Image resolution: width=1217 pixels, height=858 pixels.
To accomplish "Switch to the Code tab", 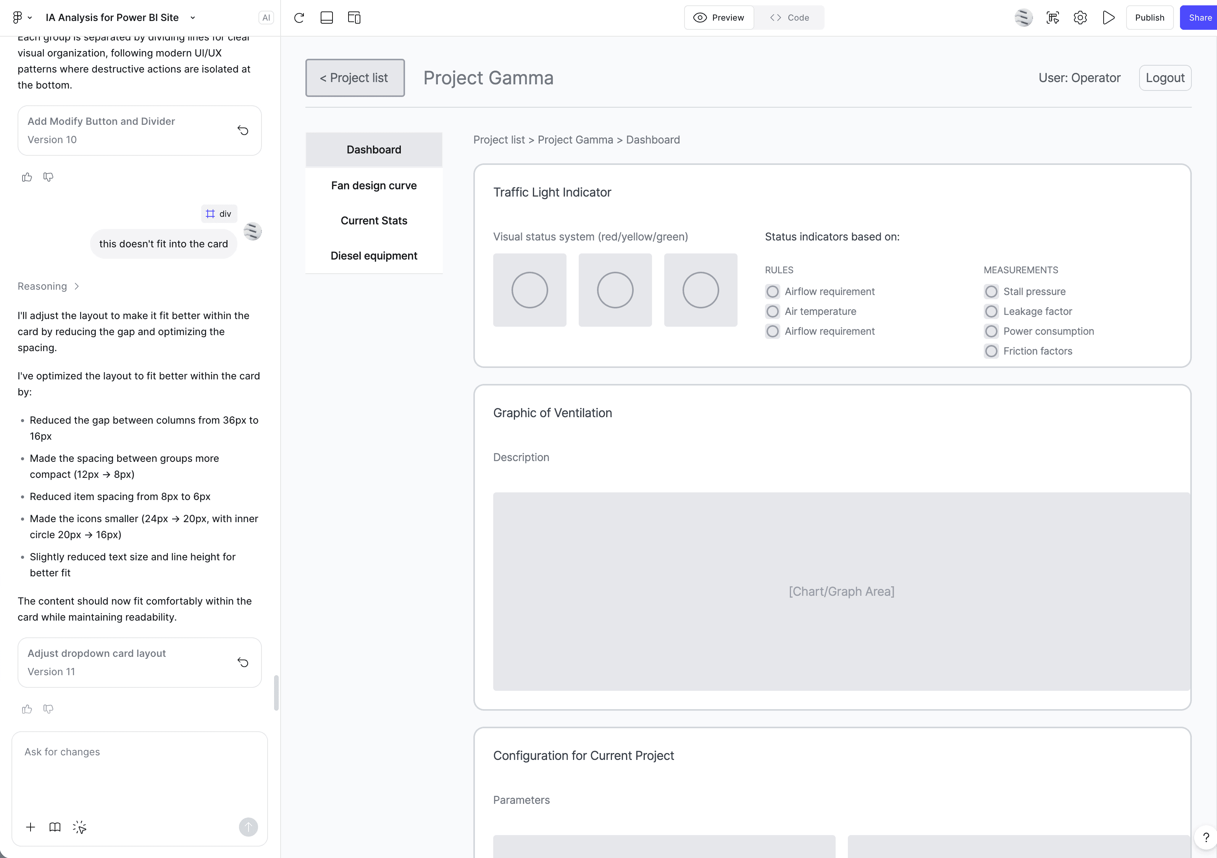I will click(x=789, y=18).
